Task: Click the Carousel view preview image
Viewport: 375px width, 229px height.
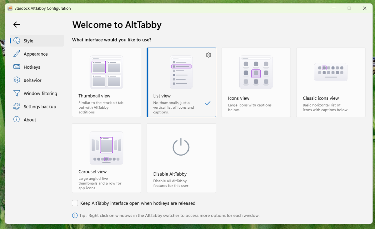Action: tap(106, 148)
